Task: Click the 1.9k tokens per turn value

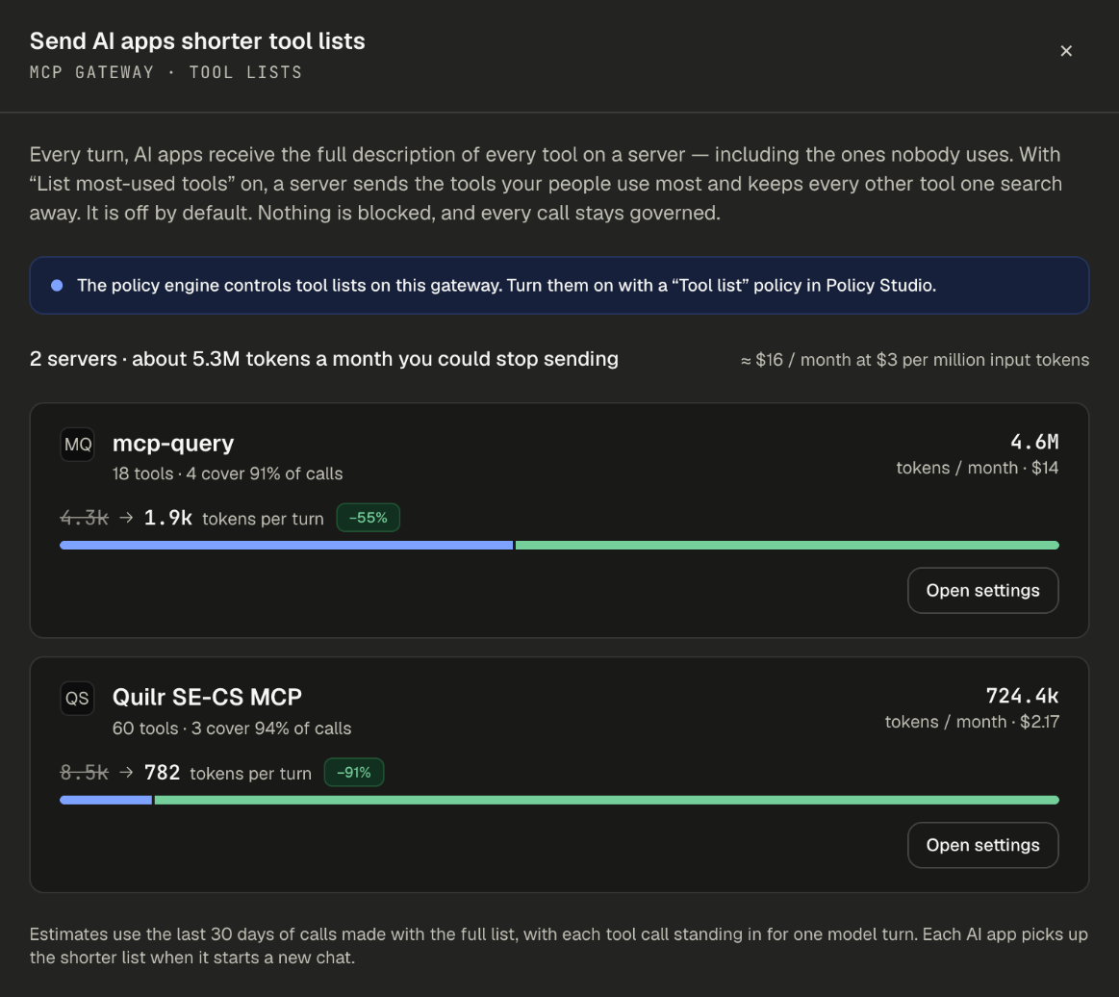Action: click(167, 518)
